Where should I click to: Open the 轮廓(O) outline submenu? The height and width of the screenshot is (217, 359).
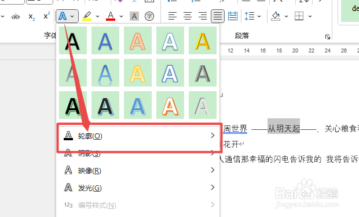click(x=138, y=136)
